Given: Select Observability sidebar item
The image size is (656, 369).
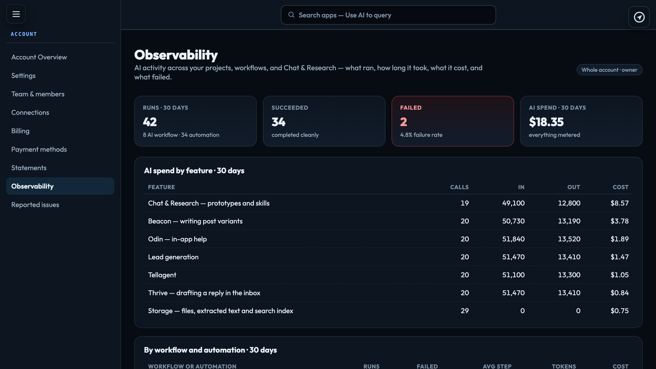Looking at the screenshot, I should tap(60, 186).
